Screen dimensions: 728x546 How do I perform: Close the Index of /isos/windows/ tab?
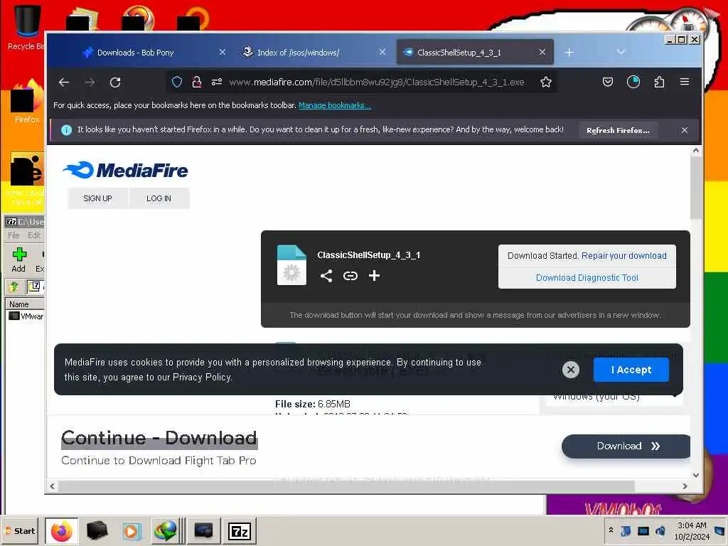pos(382,52)
